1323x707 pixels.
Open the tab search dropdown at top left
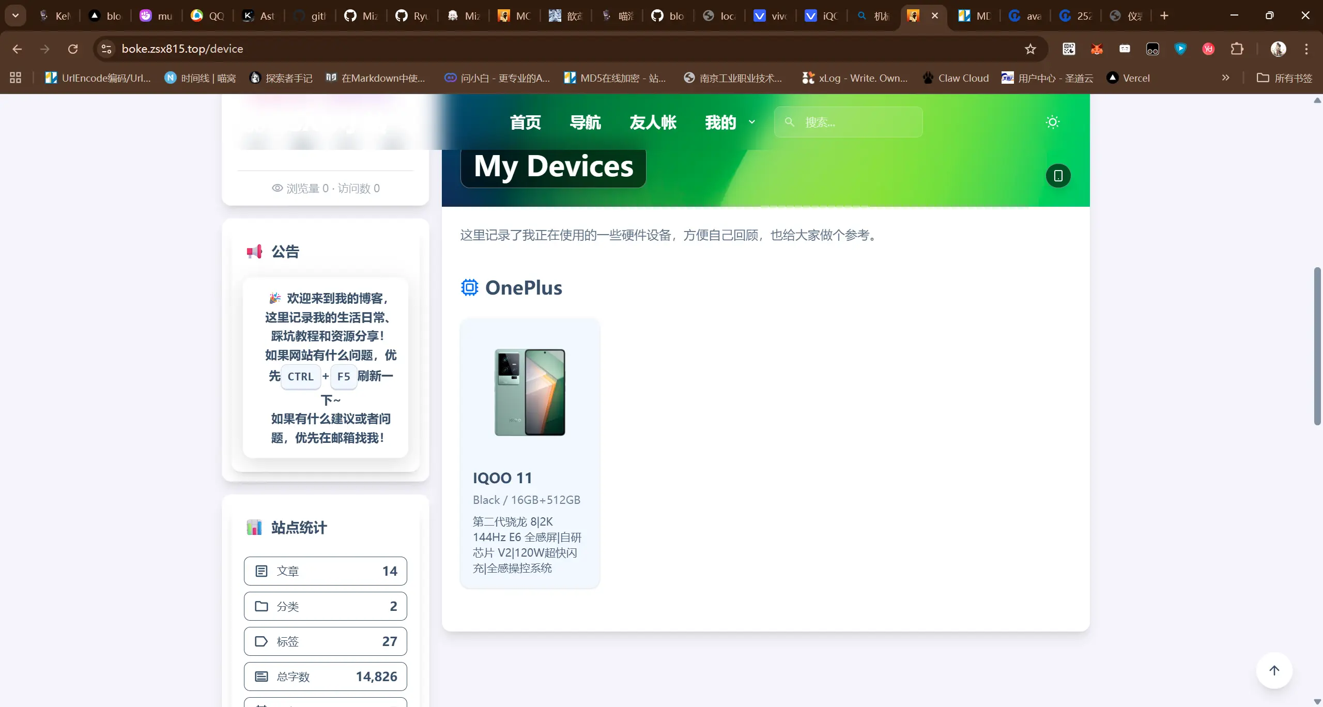click(15, 15)
